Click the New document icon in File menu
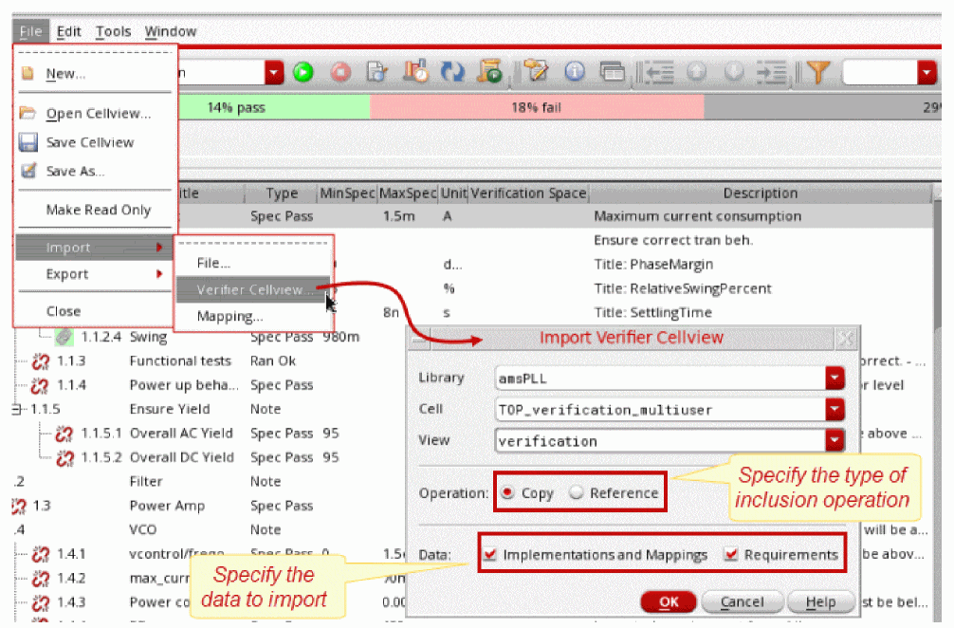 [x=28, y=73]
